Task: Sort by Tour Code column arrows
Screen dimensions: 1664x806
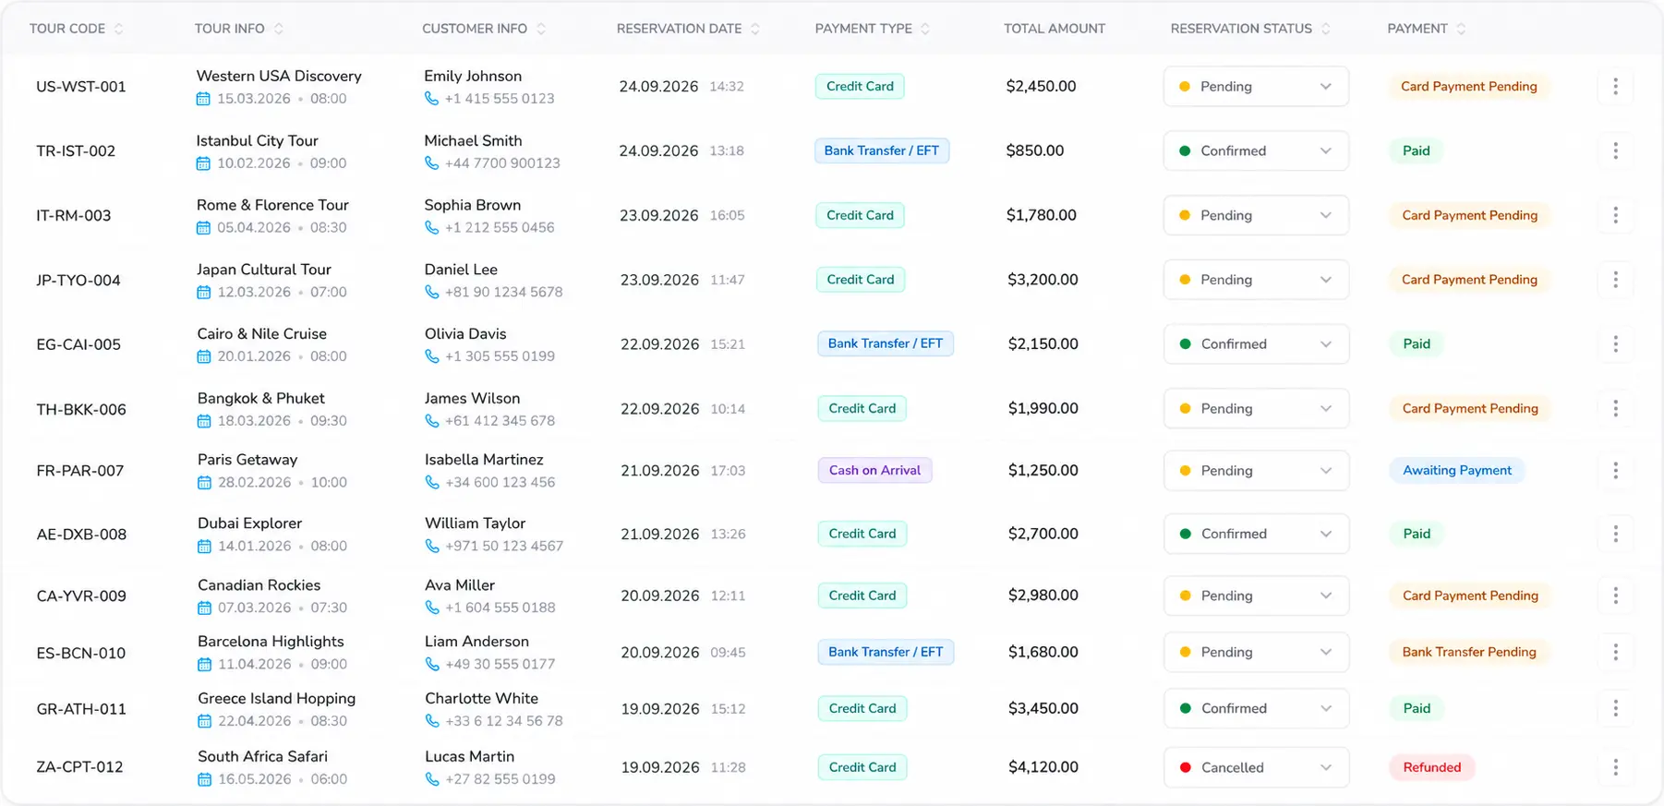Action: tap(118, 29)
